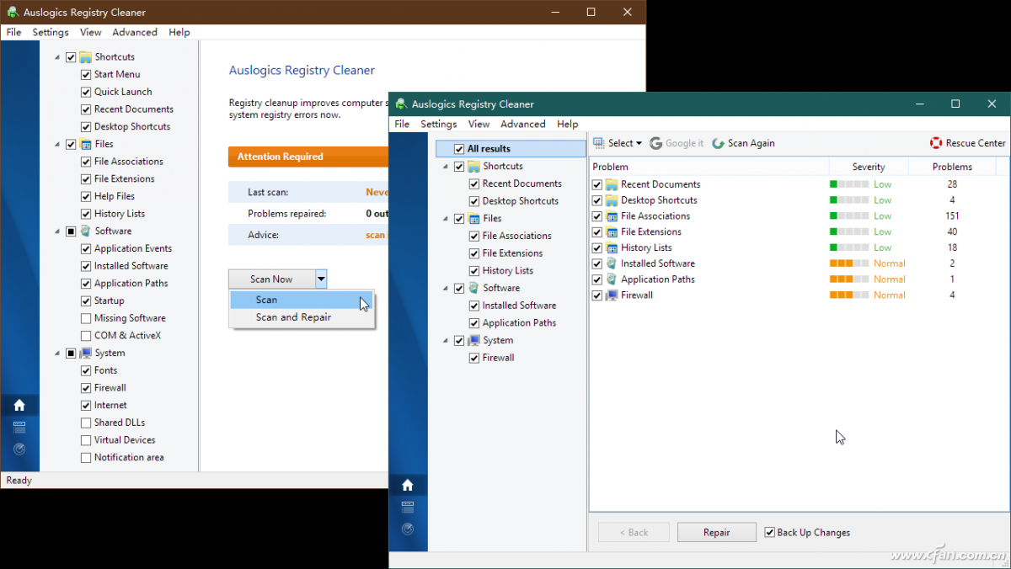Click Scan Again refresh icon
The height and width of the screenshot is (569, 1011).
click(x=718, y=143)
